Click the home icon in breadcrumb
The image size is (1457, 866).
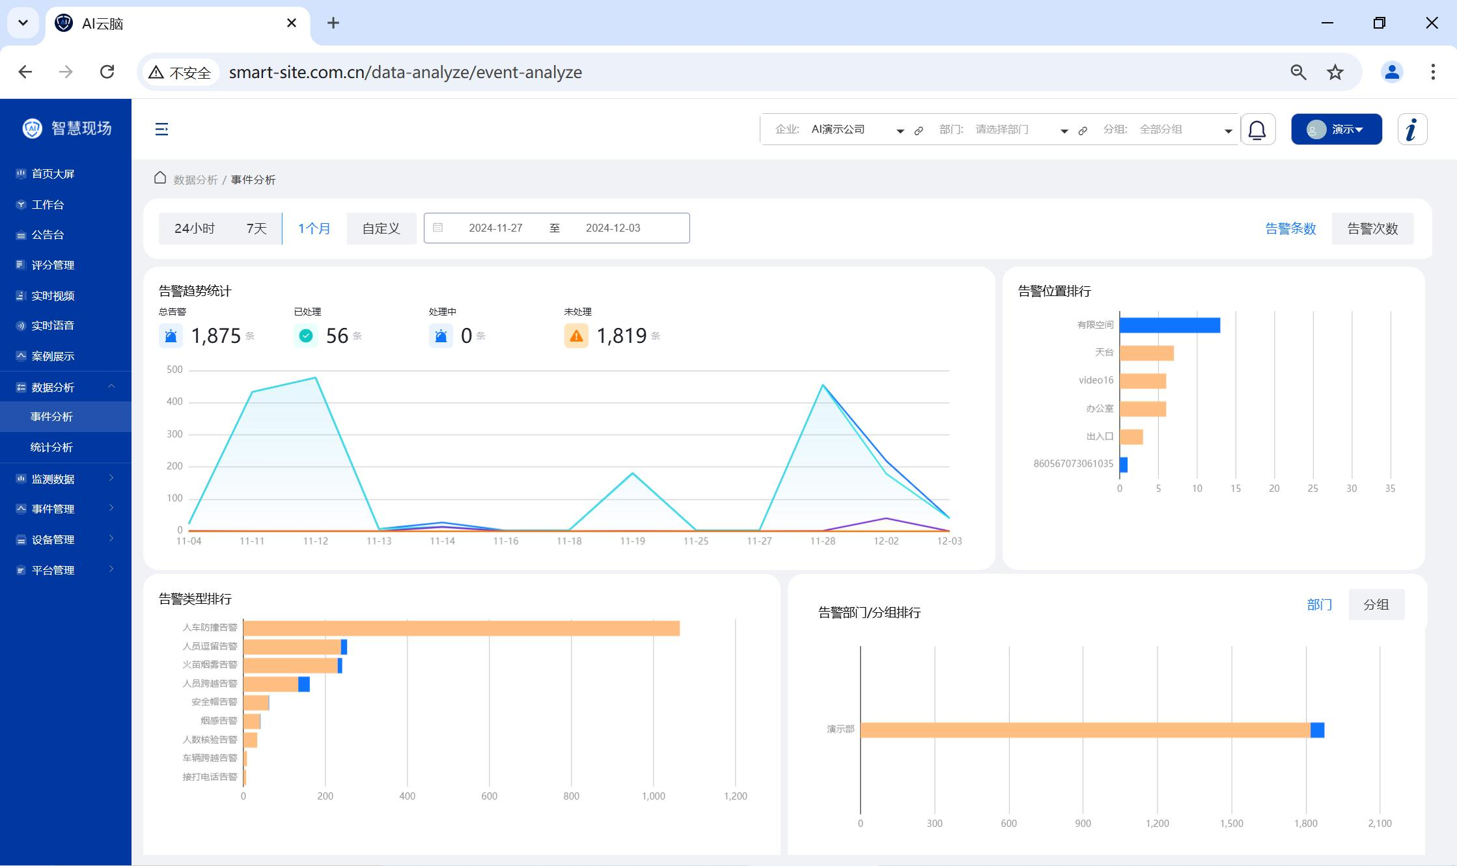160,178
